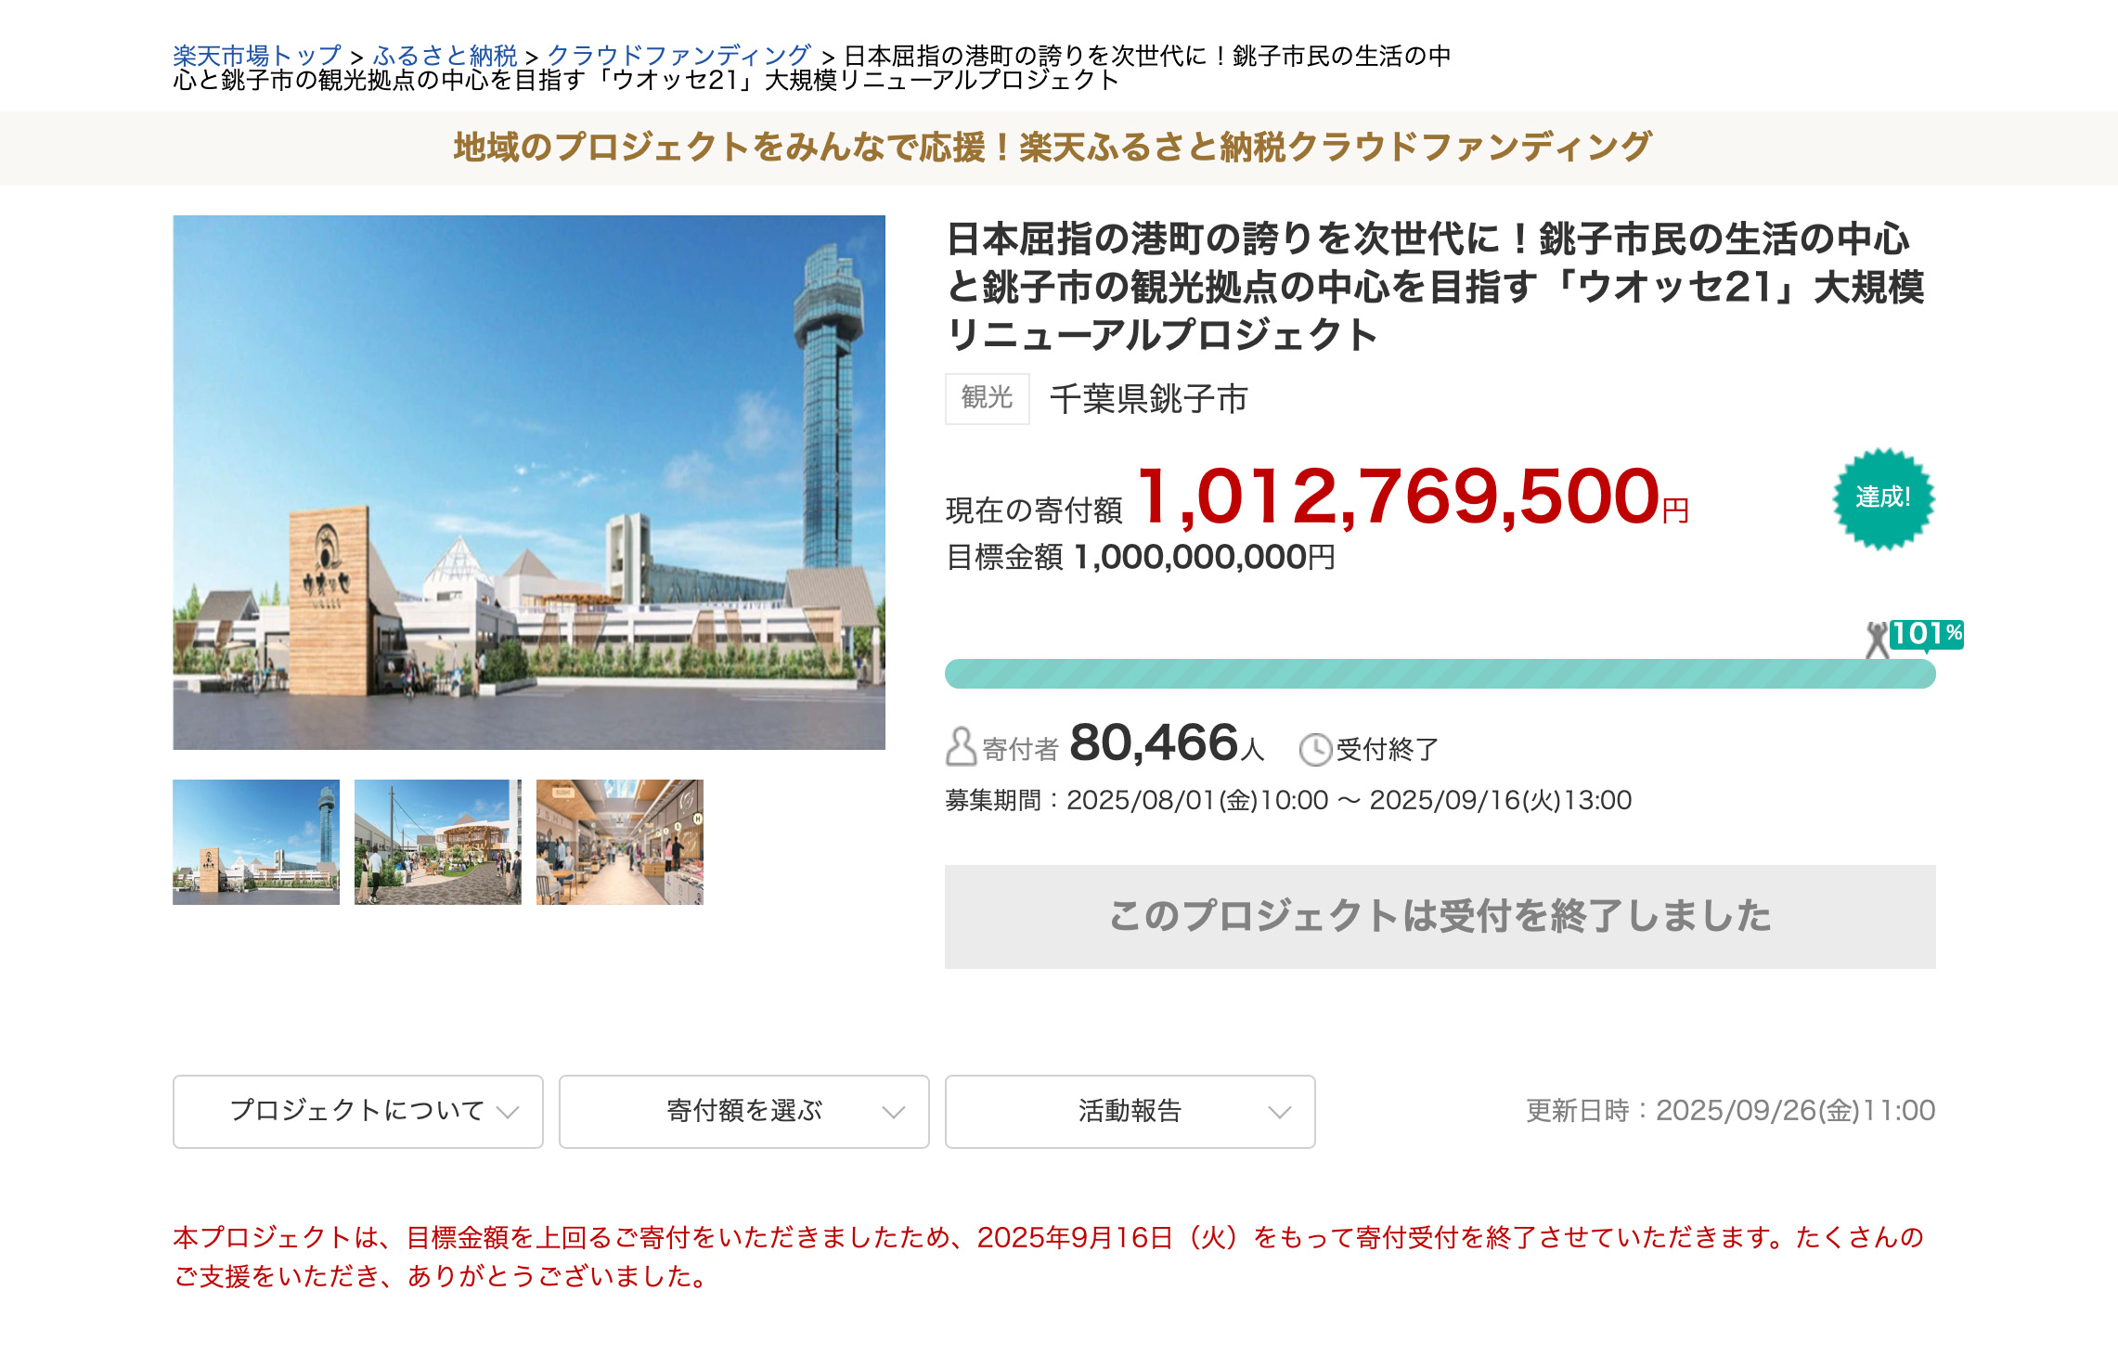Click the main project rendering image
This screenshot has width=2118, height=1368.
[529, 481]
